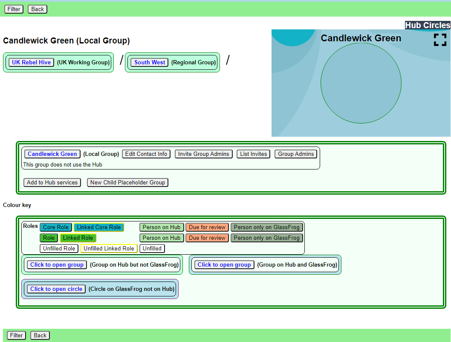The height and width of the screenshot is (342, 451).
Task: Click the Unfilled Role key button
Action: tap(59, 249)
